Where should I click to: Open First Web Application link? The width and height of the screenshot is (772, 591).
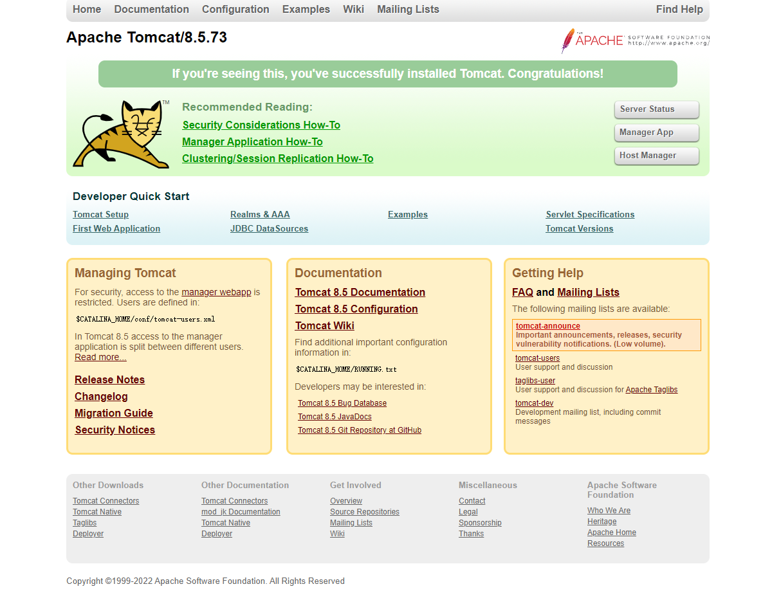pyautogui.click(x=116, y=228)
